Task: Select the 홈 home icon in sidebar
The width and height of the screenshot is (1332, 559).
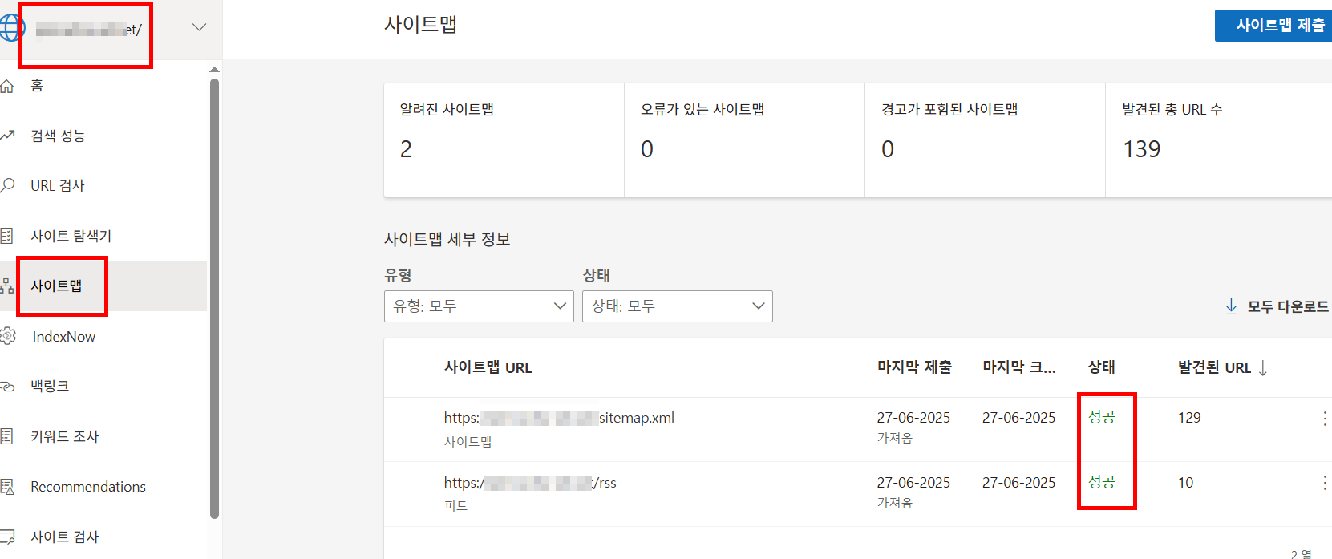Action: click(8, 85)
